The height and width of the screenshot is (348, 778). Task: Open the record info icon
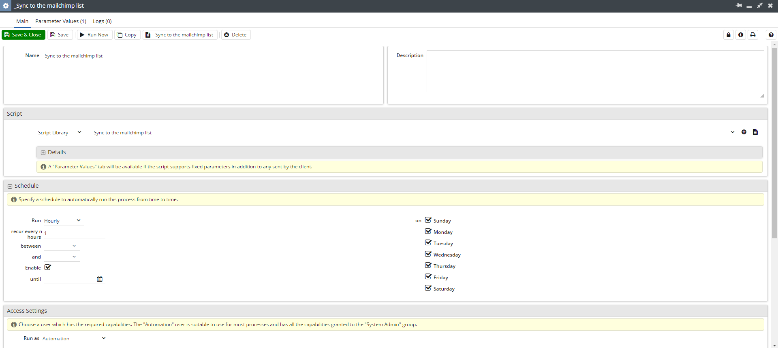[741, 35]
